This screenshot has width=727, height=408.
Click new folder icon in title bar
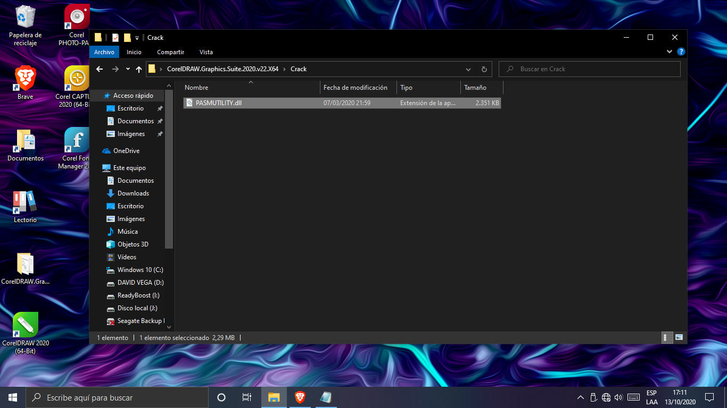tap(127, 38)
